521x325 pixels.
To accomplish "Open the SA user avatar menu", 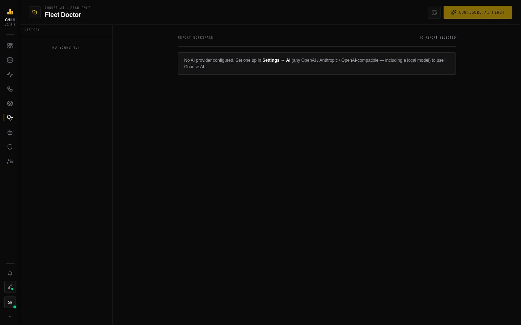I will [10, 302].
